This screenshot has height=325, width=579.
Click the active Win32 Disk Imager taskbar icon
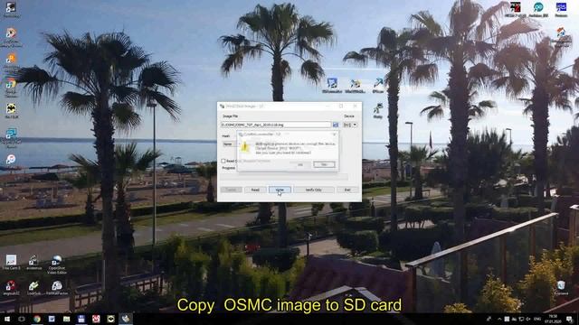(126, 319)
